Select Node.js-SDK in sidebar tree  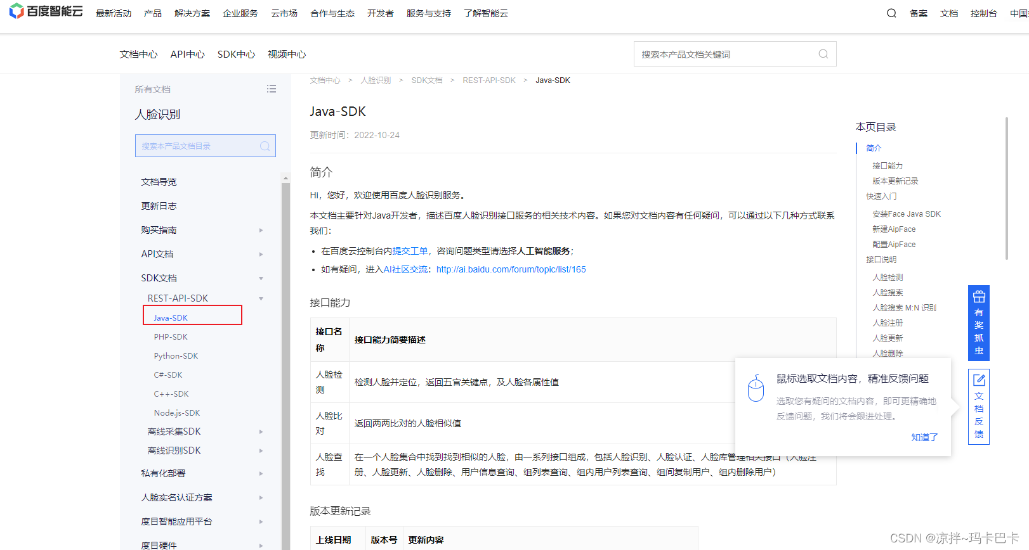pyautogui.click(x=177, y=413)
